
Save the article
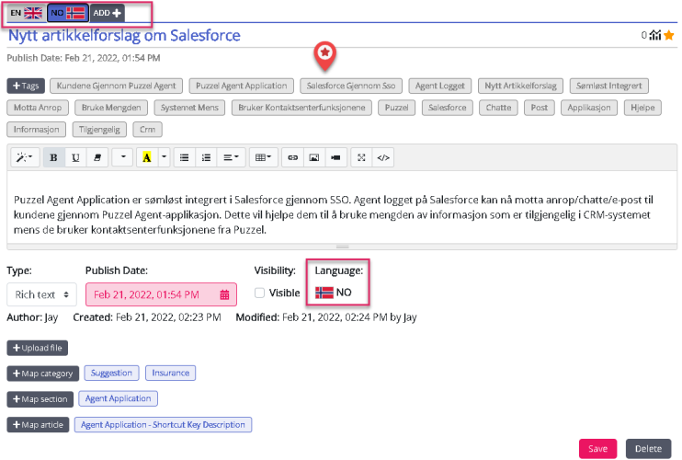(x=597, y=449)
